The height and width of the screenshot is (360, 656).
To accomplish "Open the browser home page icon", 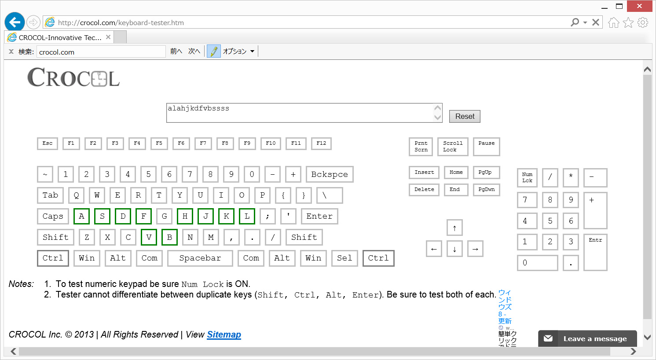I will click(614, 22).
